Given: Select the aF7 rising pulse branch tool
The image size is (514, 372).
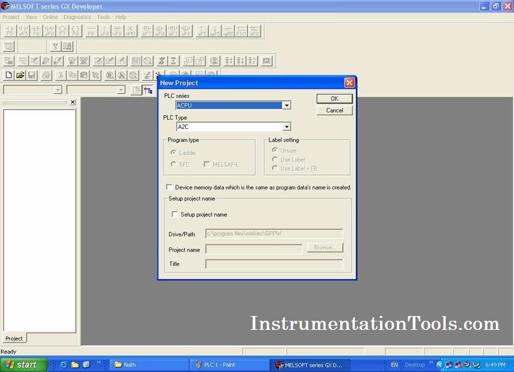Looking at the screenshot, I should point(173,31).
